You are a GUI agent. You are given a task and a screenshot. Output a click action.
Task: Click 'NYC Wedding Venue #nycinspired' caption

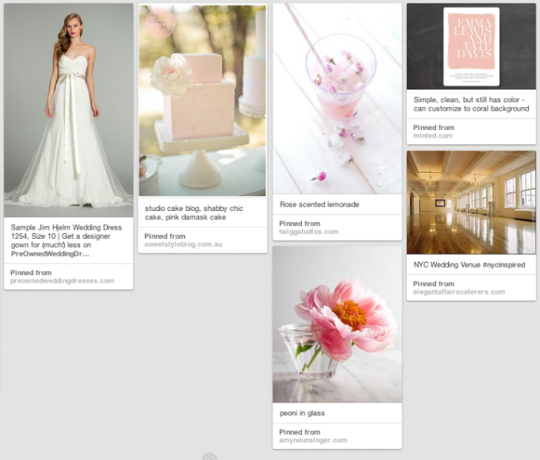469,265
